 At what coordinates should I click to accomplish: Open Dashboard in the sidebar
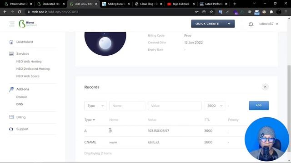click(25, 42)
